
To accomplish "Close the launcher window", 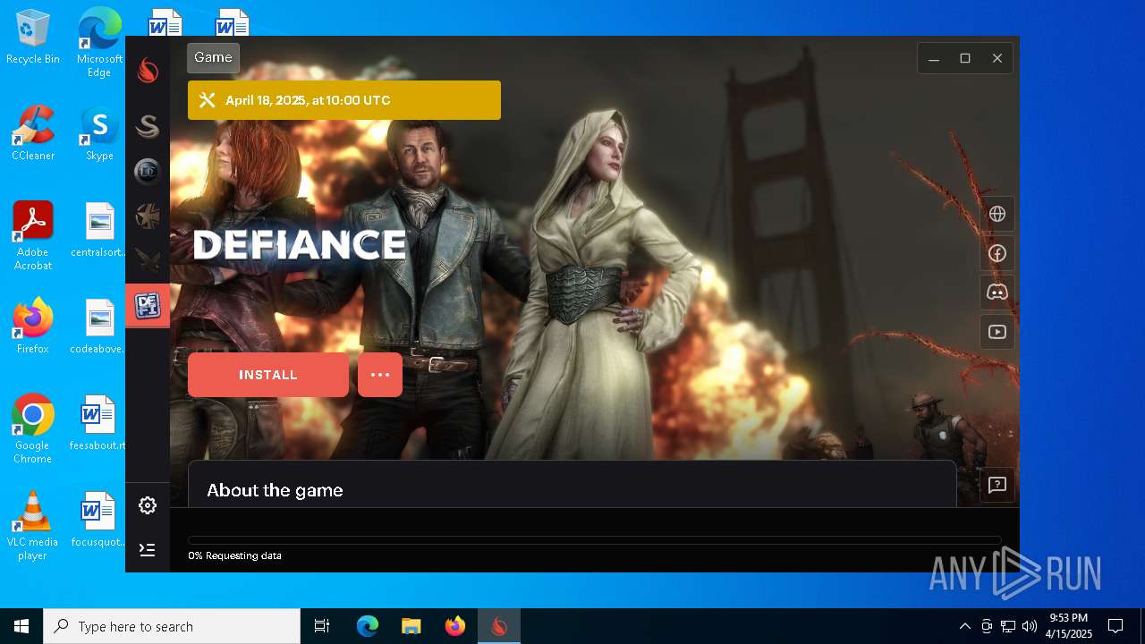I will coord(997,58).
